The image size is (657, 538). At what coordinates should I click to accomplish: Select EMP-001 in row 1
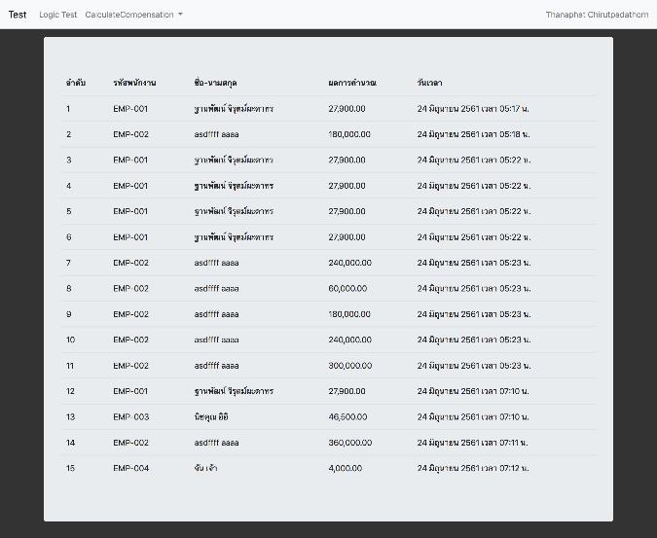[130, 109]
